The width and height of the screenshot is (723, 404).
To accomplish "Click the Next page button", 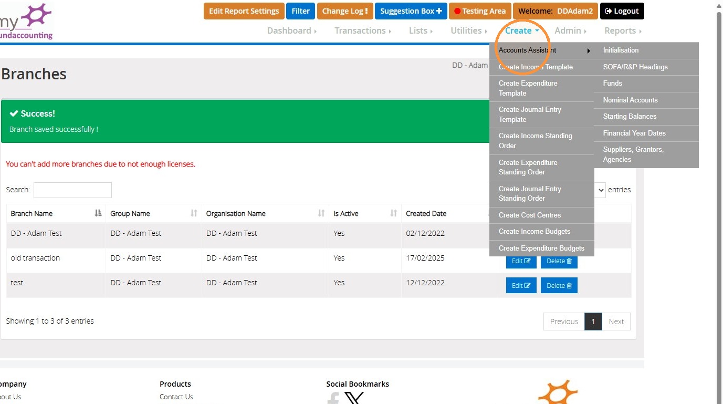I will click(616, 322).
